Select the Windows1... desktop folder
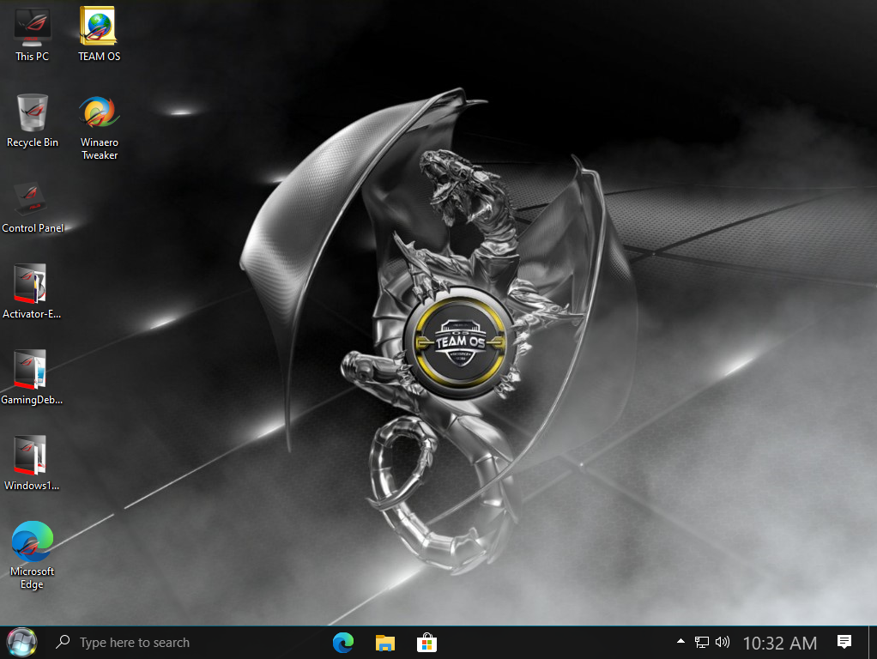877x659 pixels. [32, 463]
